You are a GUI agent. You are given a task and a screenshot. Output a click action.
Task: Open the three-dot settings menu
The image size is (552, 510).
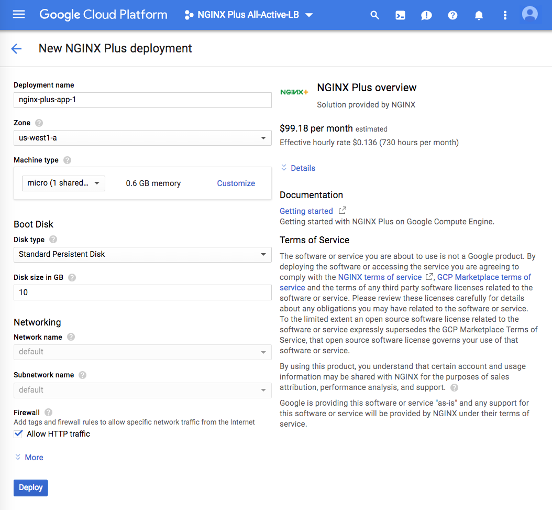point(505,15)
